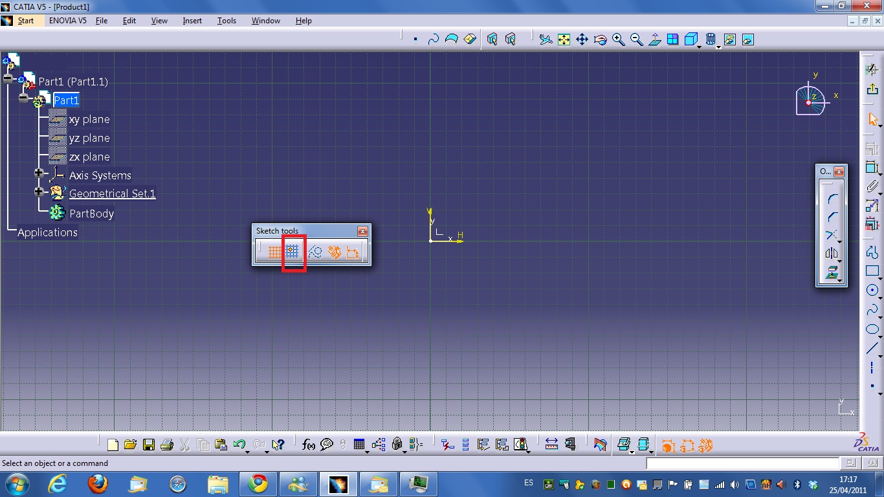Image resolution: width=884 pixels, height=497 pixels.
Task: Click the Normal View icon
Action: pos(655,39)
